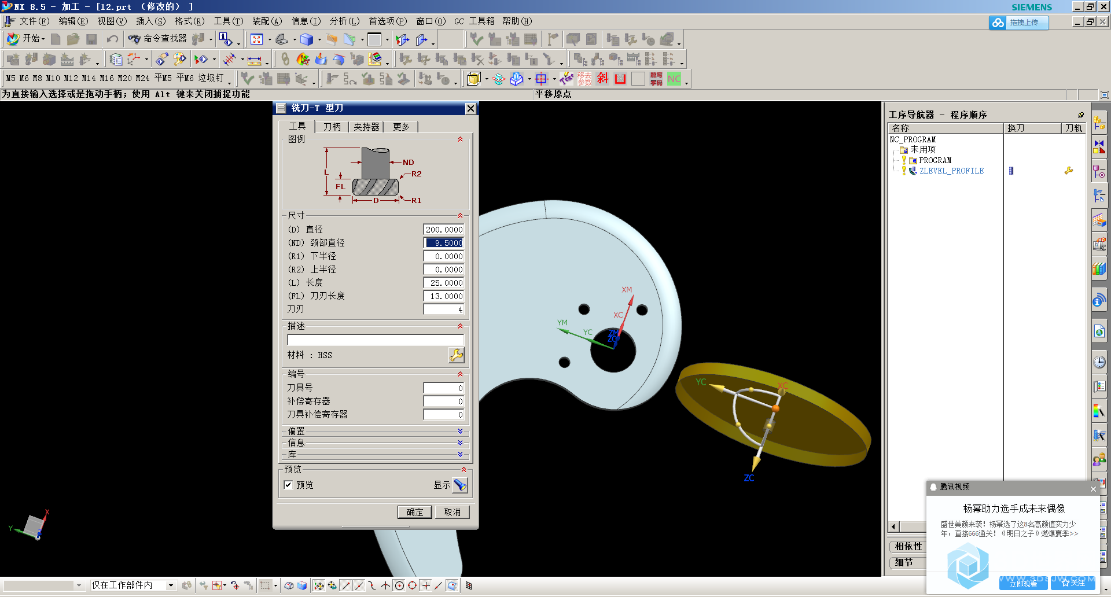Collapse the 描述 section
This screenshot has width=1111, height=597.
click(x=460, y=326)
